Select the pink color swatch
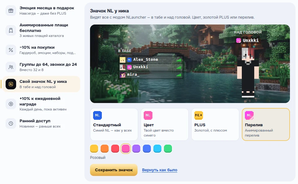This screenshot has height=184, width=298. click(126, 149)
